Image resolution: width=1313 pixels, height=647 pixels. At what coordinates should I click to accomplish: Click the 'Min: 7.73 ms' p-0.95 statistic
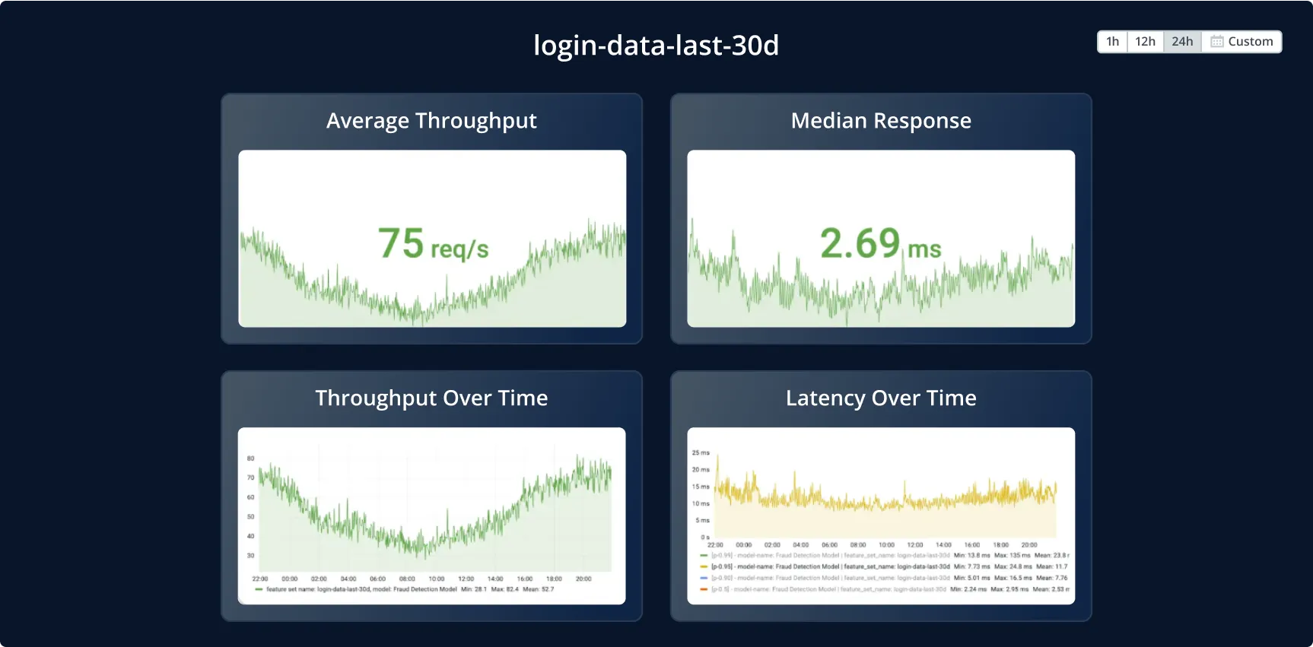972,566
